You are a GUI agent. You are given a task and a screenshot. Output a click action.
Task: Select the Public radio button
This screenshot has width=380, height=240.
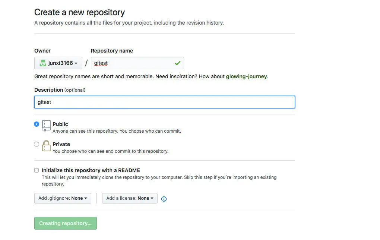pos(37,124)
